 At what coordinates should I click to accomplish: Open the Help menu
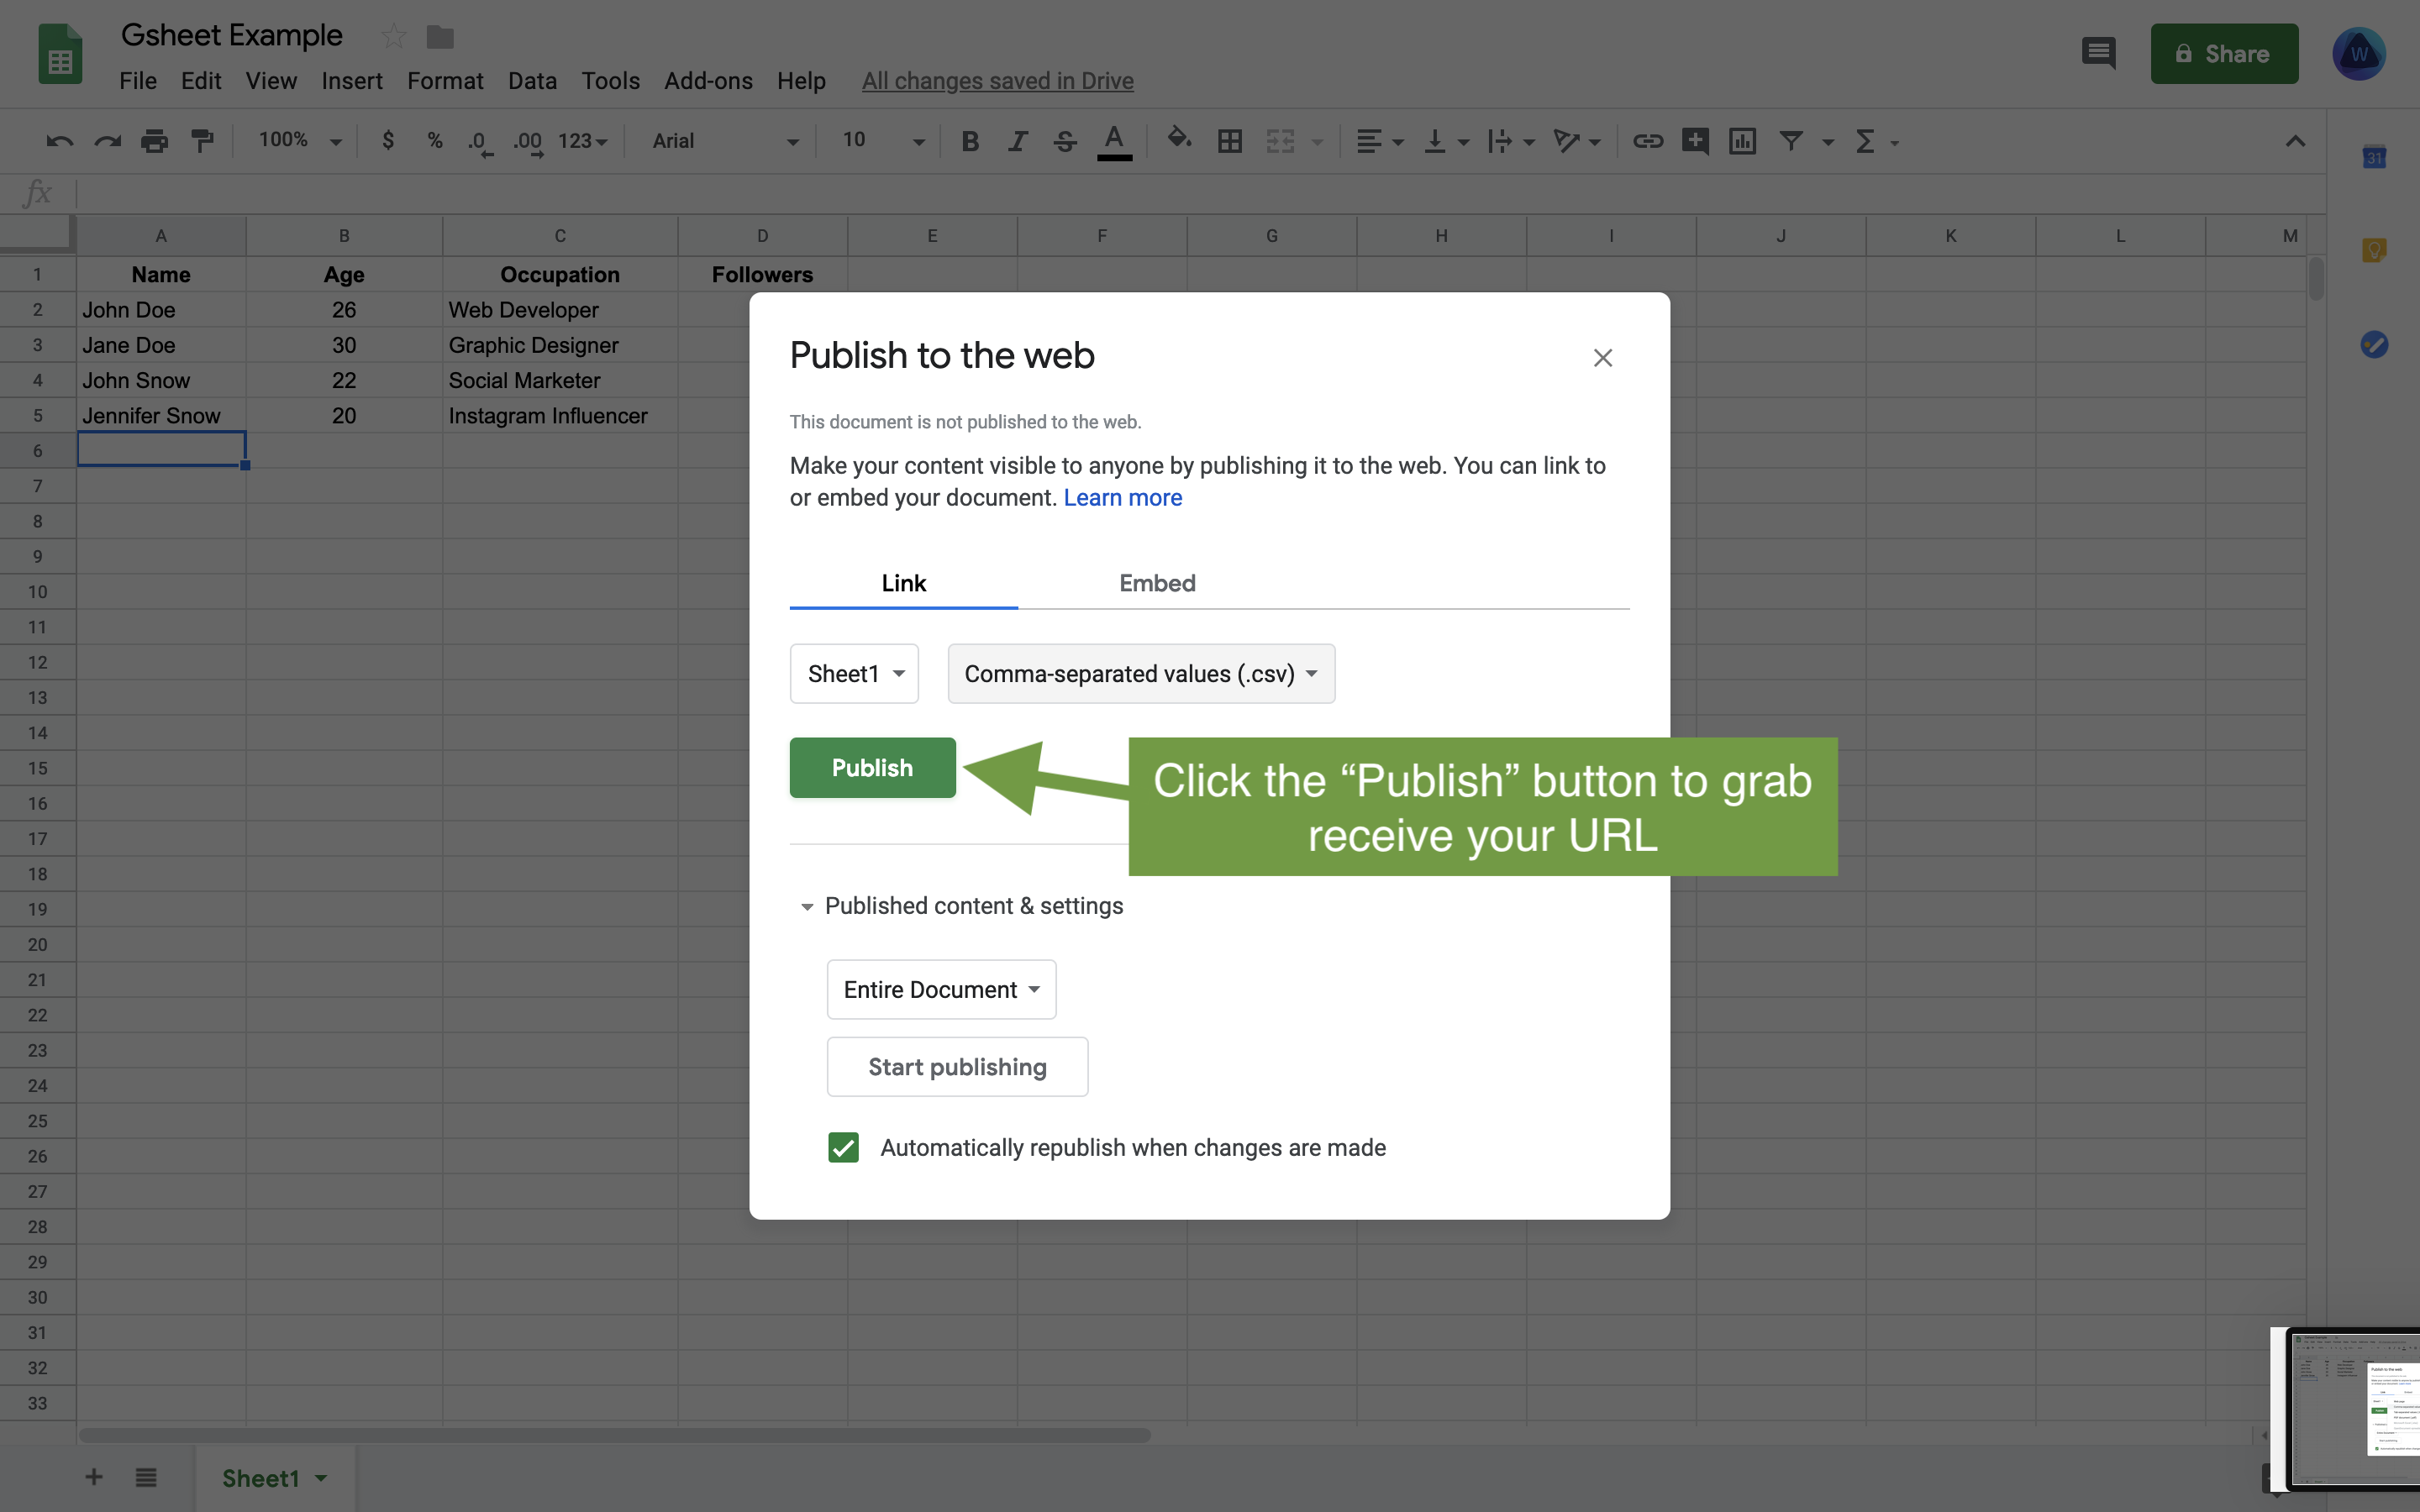coord(801,81)
